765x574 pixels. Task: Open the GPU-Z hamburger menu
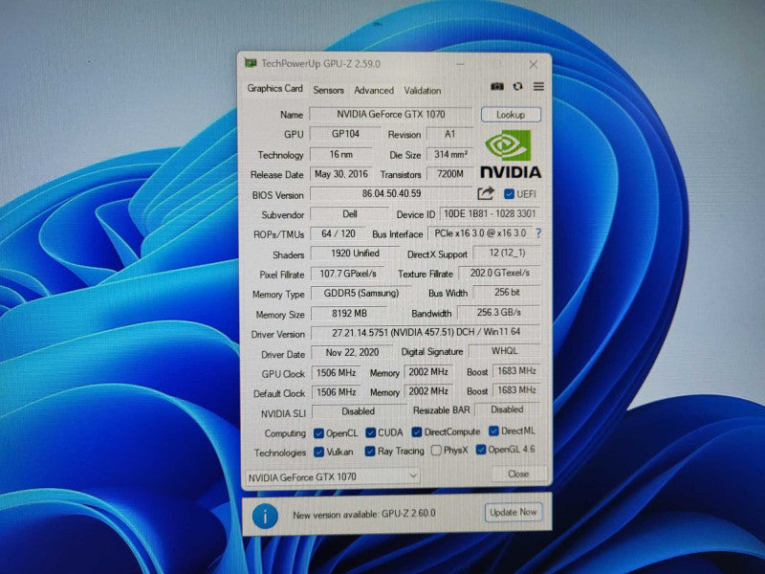[538, 86]
